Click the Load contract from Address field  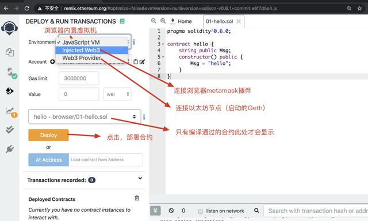point(106,160)
